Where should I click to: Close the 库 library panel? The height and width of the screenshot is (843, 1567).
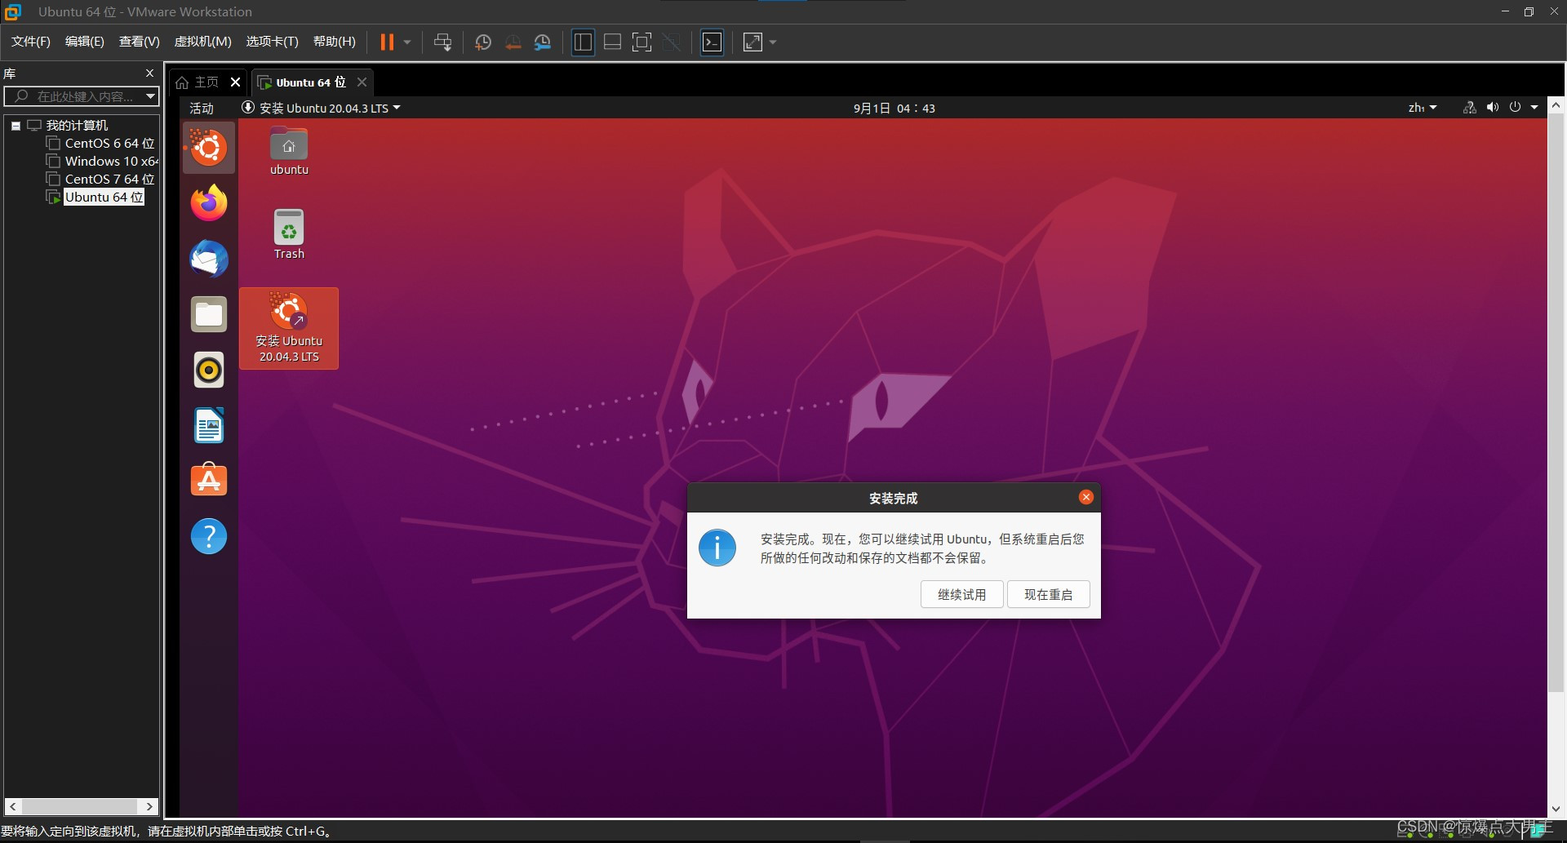(x=149, y=73)
